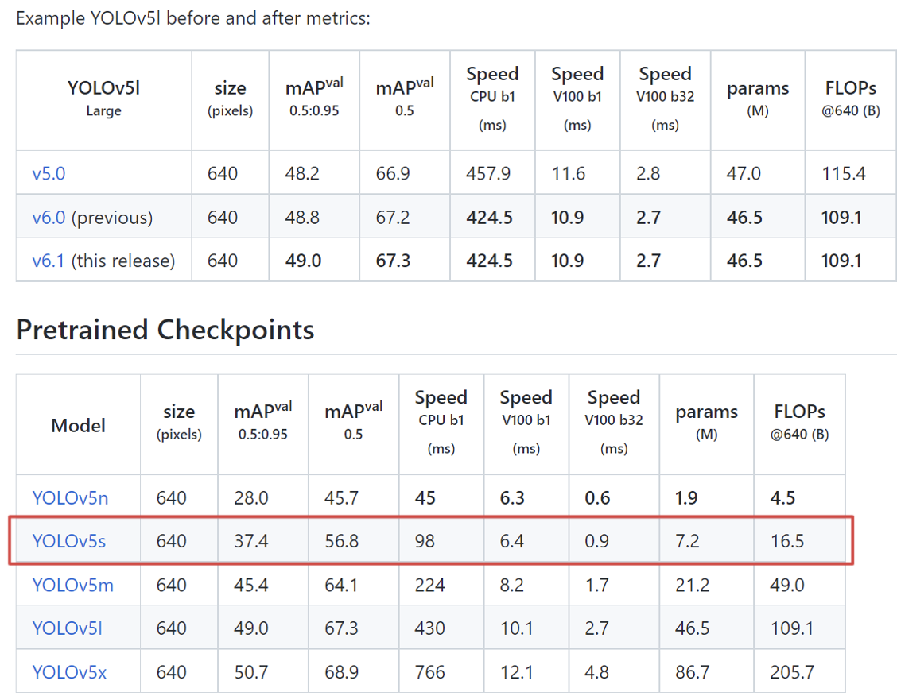Viewport: 897px width, 696px height.
Task: Open the YOLOv5x model link
Action: [x=69, y=672]
